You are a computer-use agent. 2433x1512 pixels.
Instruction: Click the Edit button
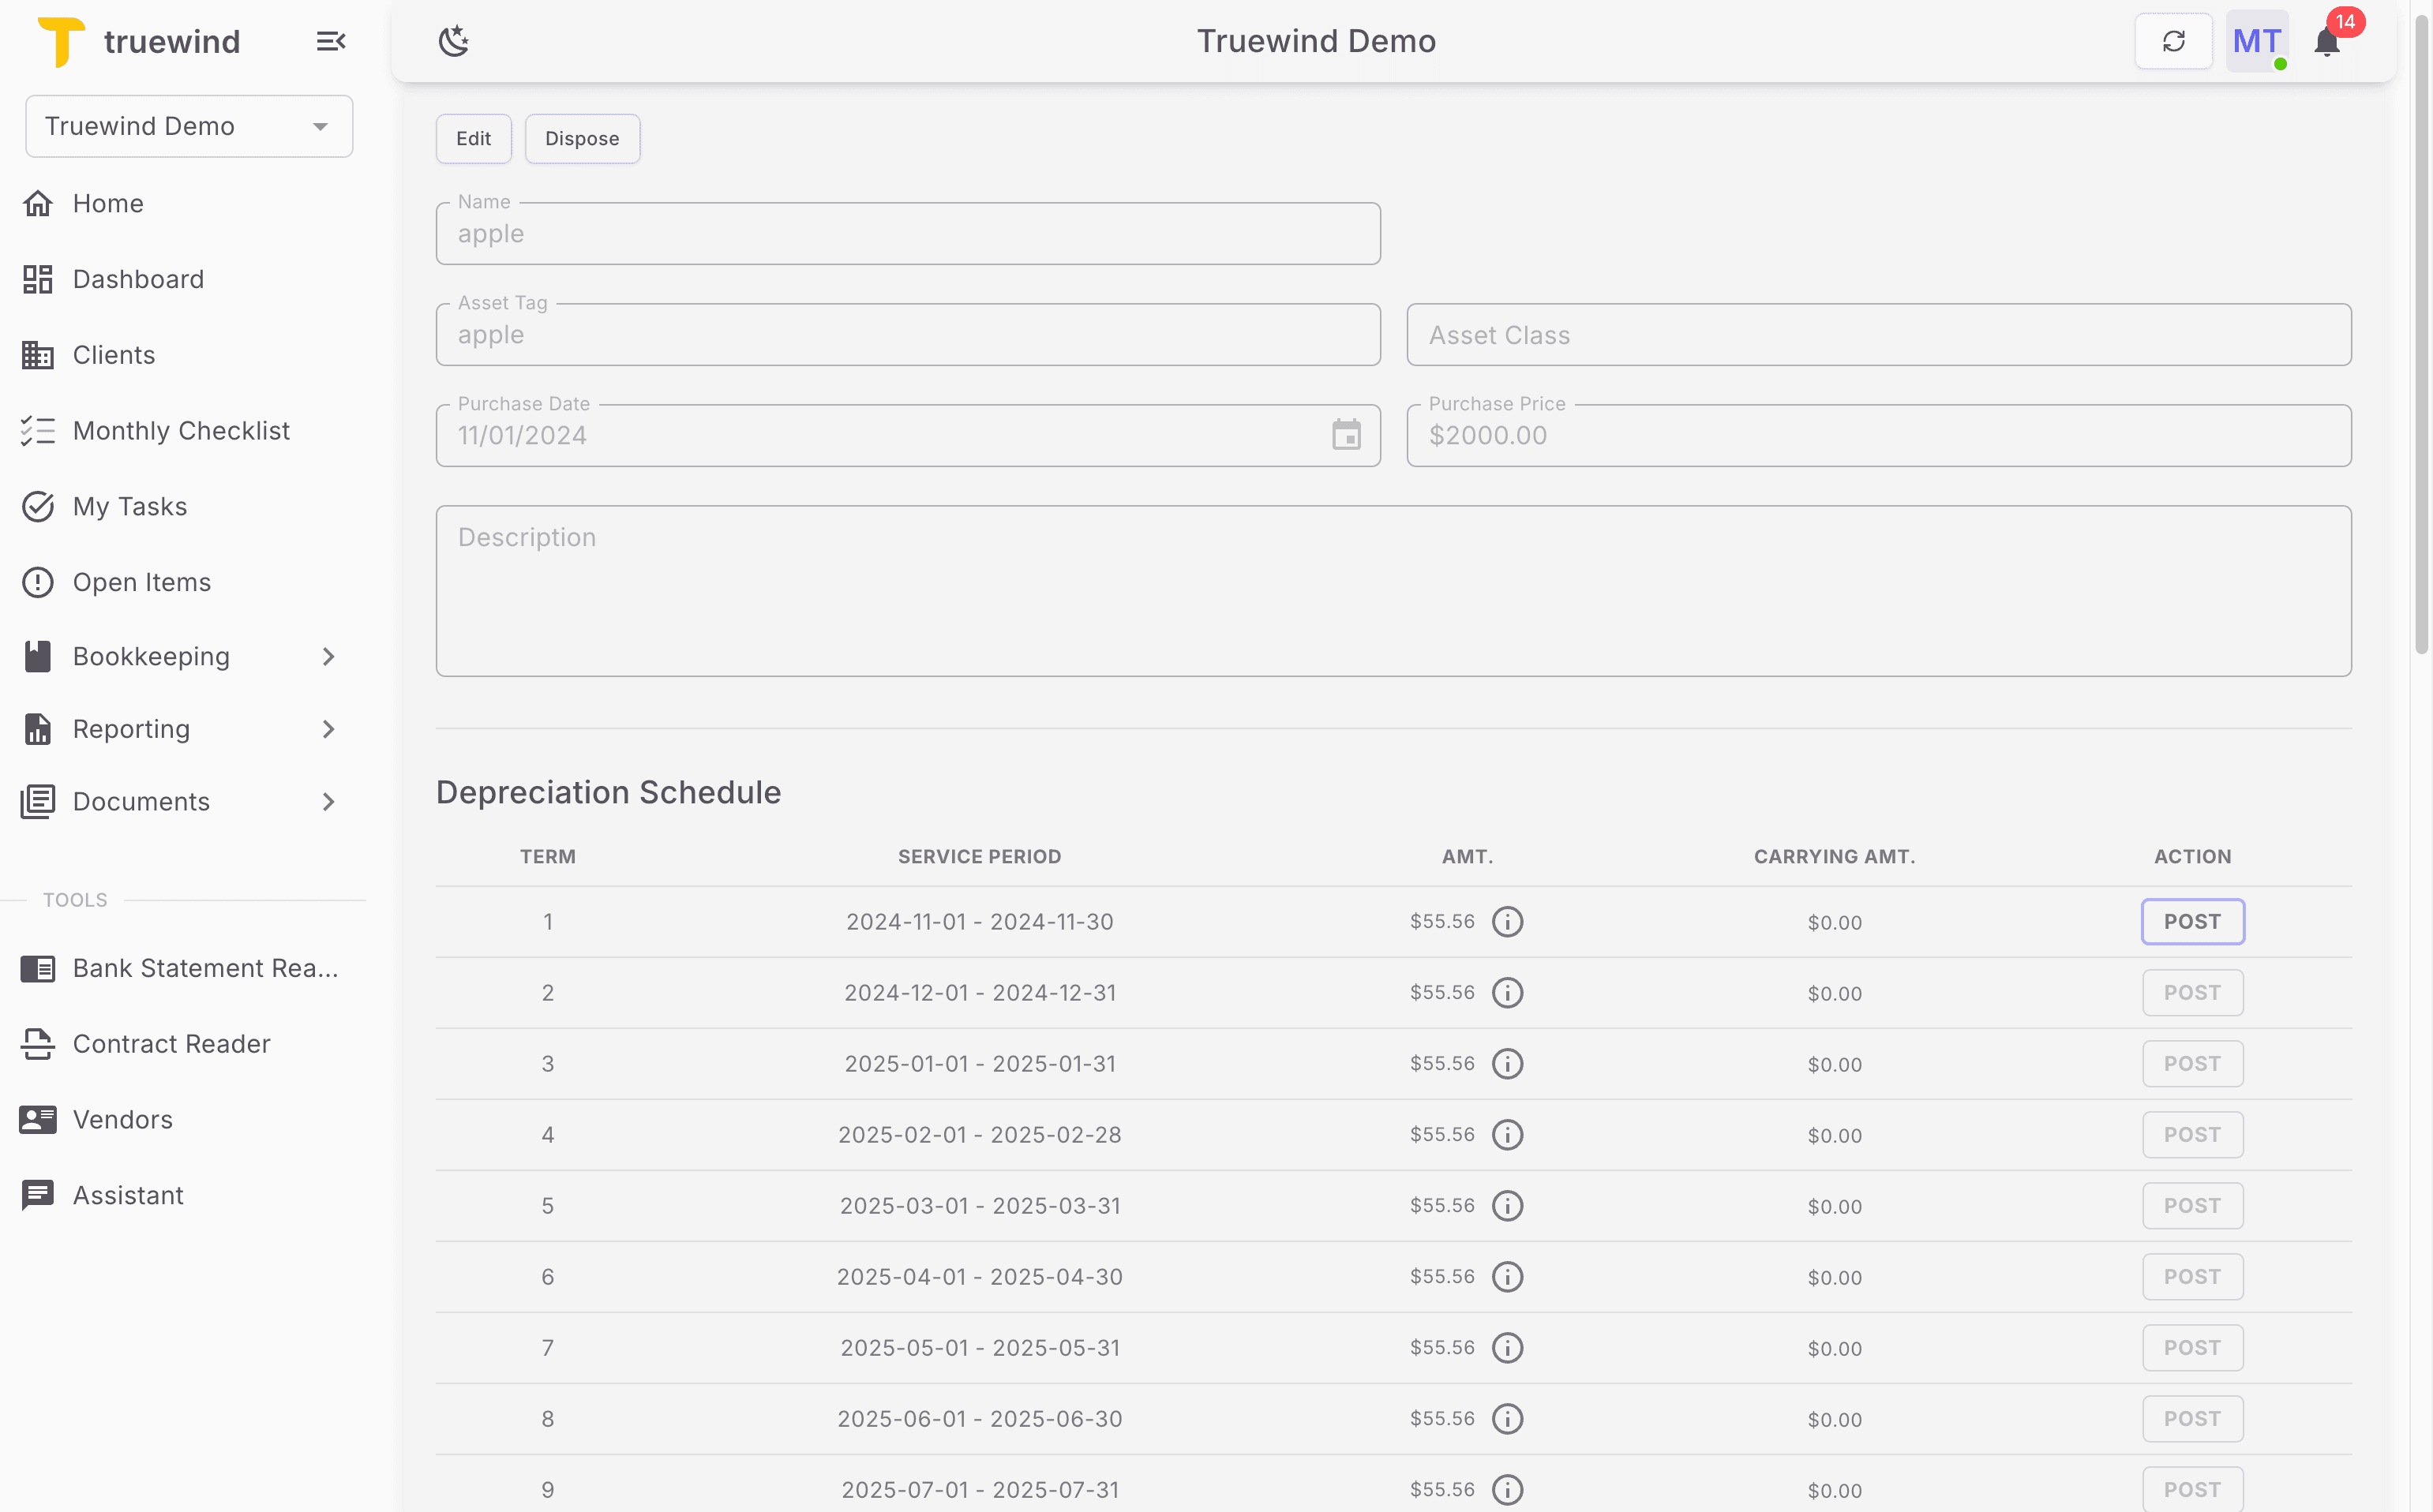coord(473,138)
